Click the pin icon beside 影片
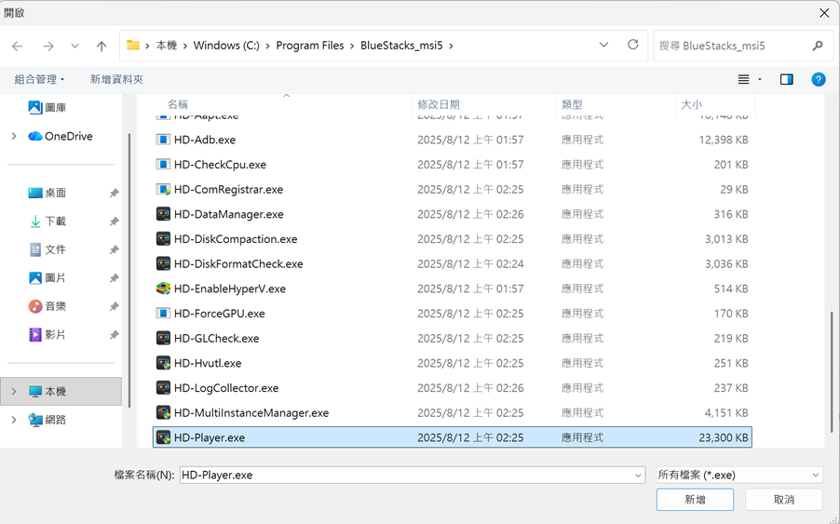The height and width of the screenshot is (524, 840). pos(114,335)
